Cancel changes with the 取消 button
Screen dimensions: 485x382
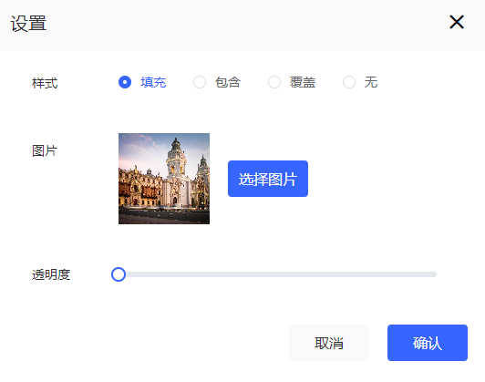(x=329, y=343)
